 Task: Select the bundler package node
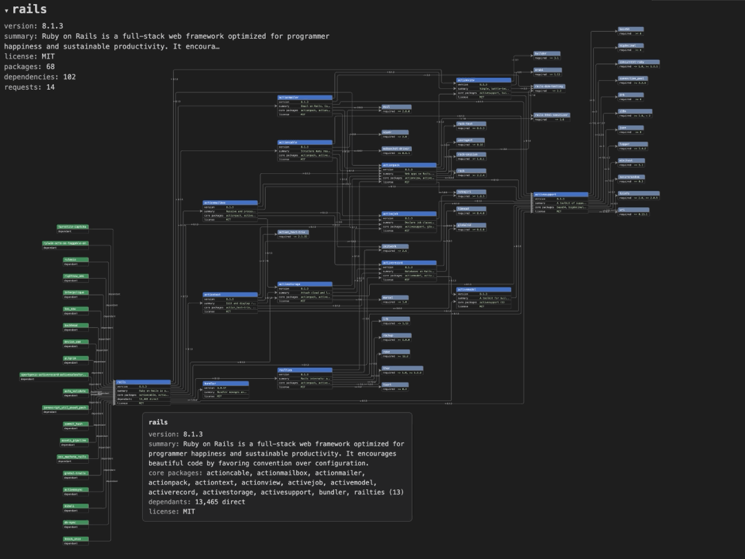(x=226, y=390)
